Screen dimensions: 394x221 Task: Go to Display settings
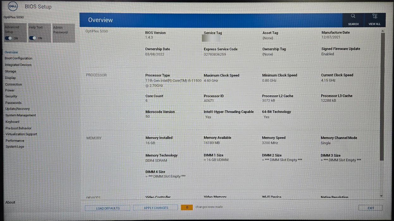[10, 78]
